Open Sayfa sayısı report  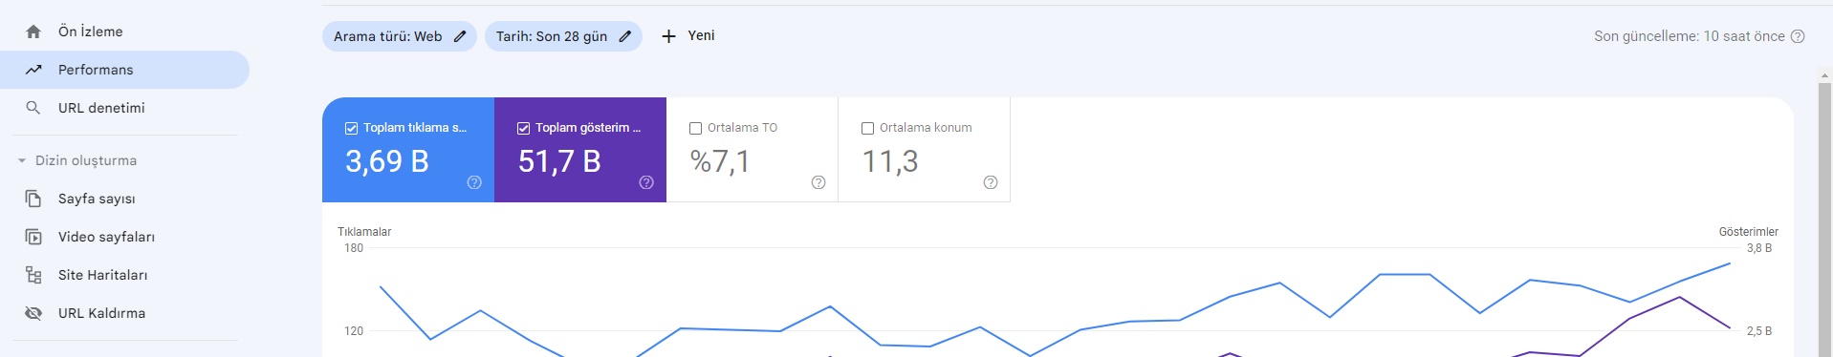pyautogui.click(x=124, y=199)
